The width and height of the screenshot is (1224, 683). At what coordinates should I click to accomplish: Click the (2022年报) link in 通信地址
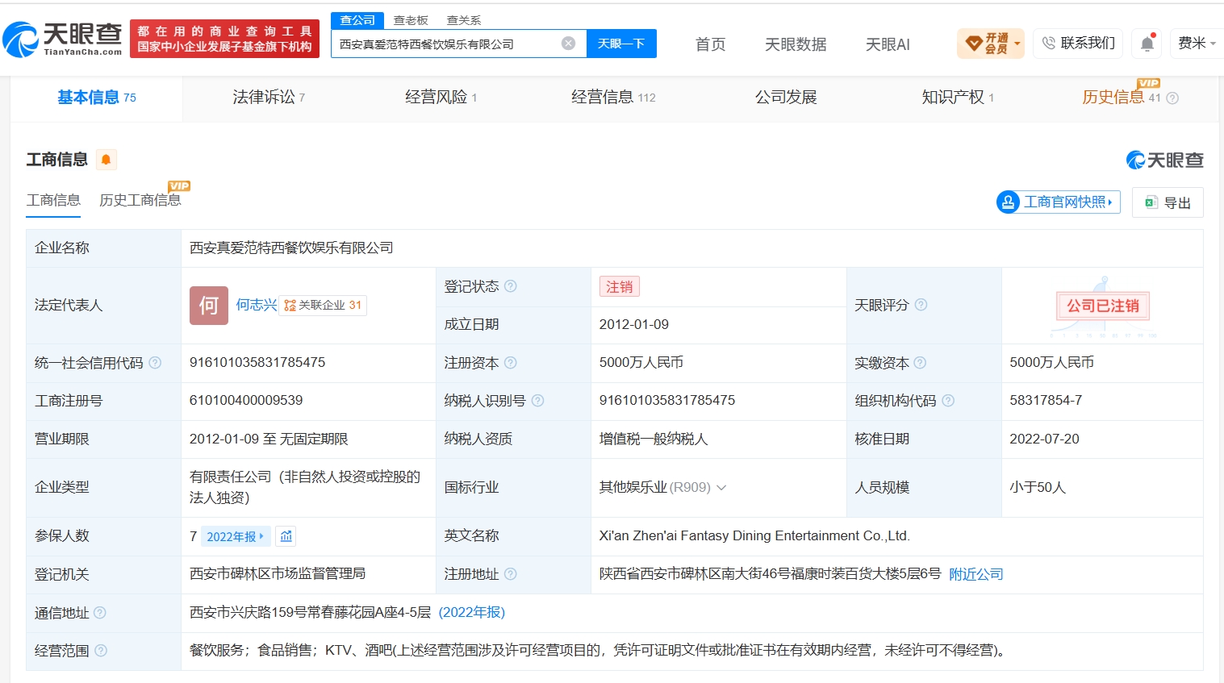tap(472, 612)
